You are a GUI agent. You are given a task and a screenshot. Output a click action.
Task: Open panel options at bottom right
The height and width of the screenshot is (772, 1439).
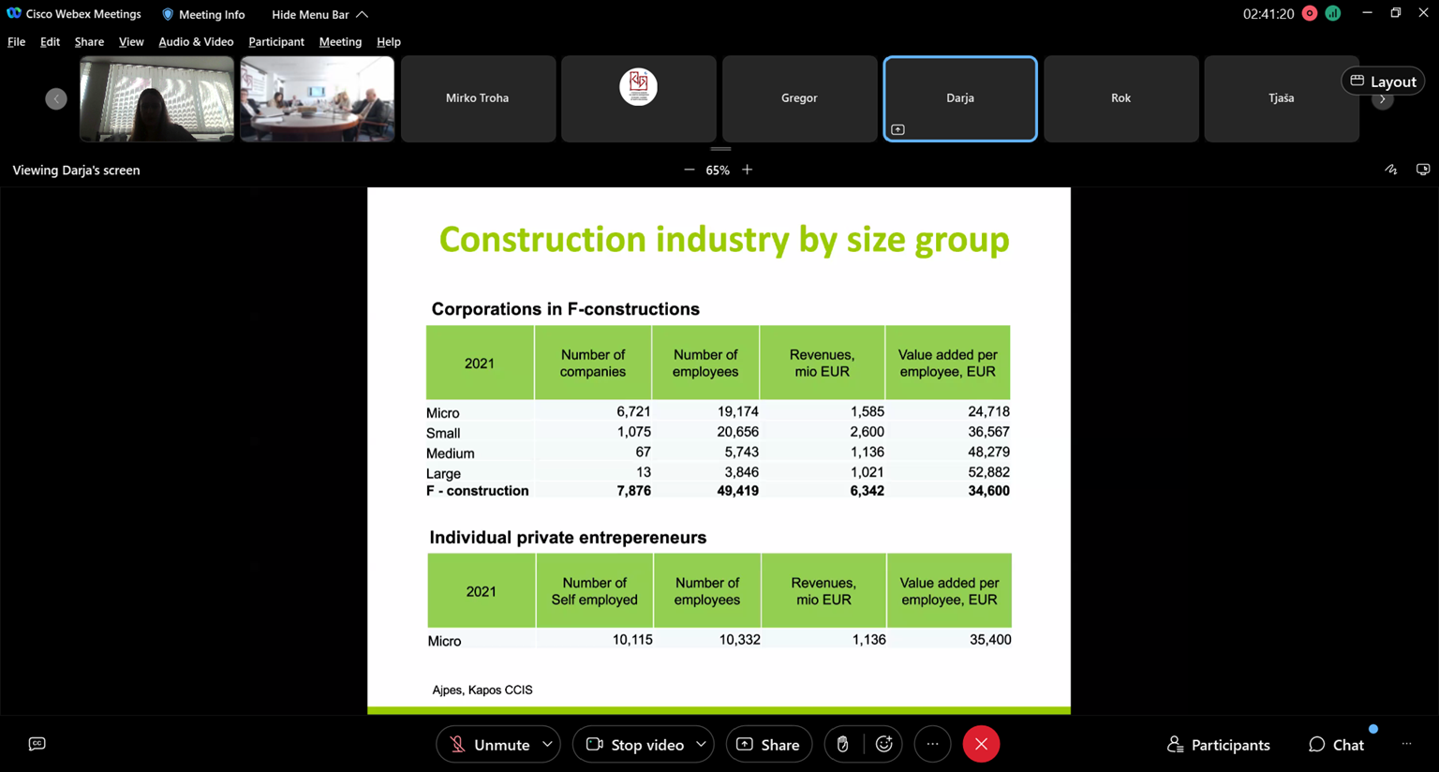(x=1406, y=744)
